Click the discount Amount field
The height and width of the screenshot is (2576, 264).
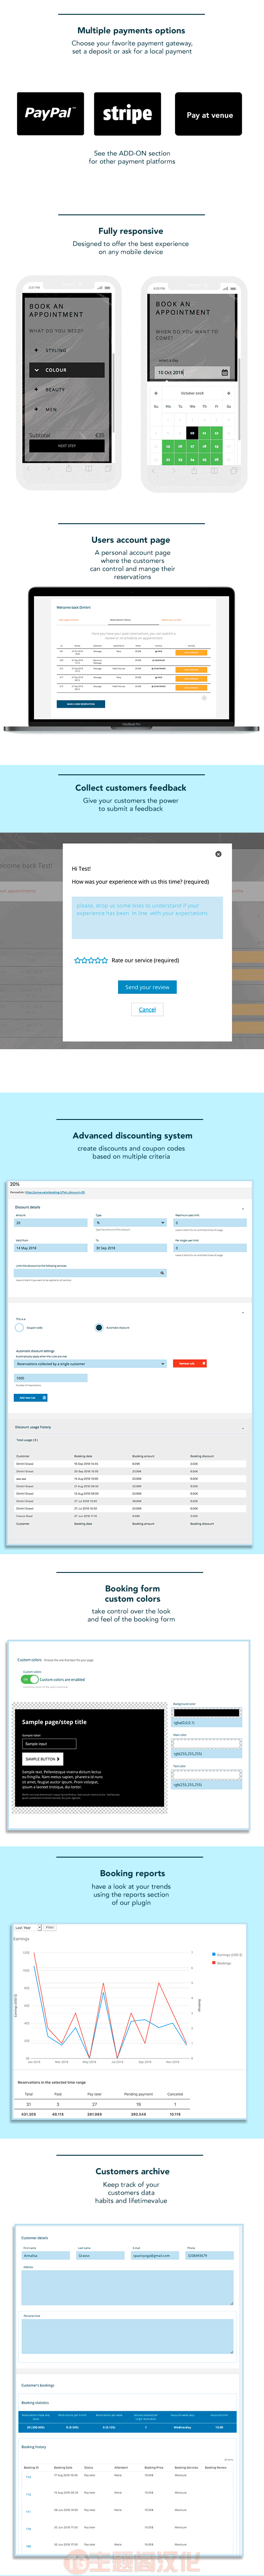pyautogui.click(x=51, y=1222)
